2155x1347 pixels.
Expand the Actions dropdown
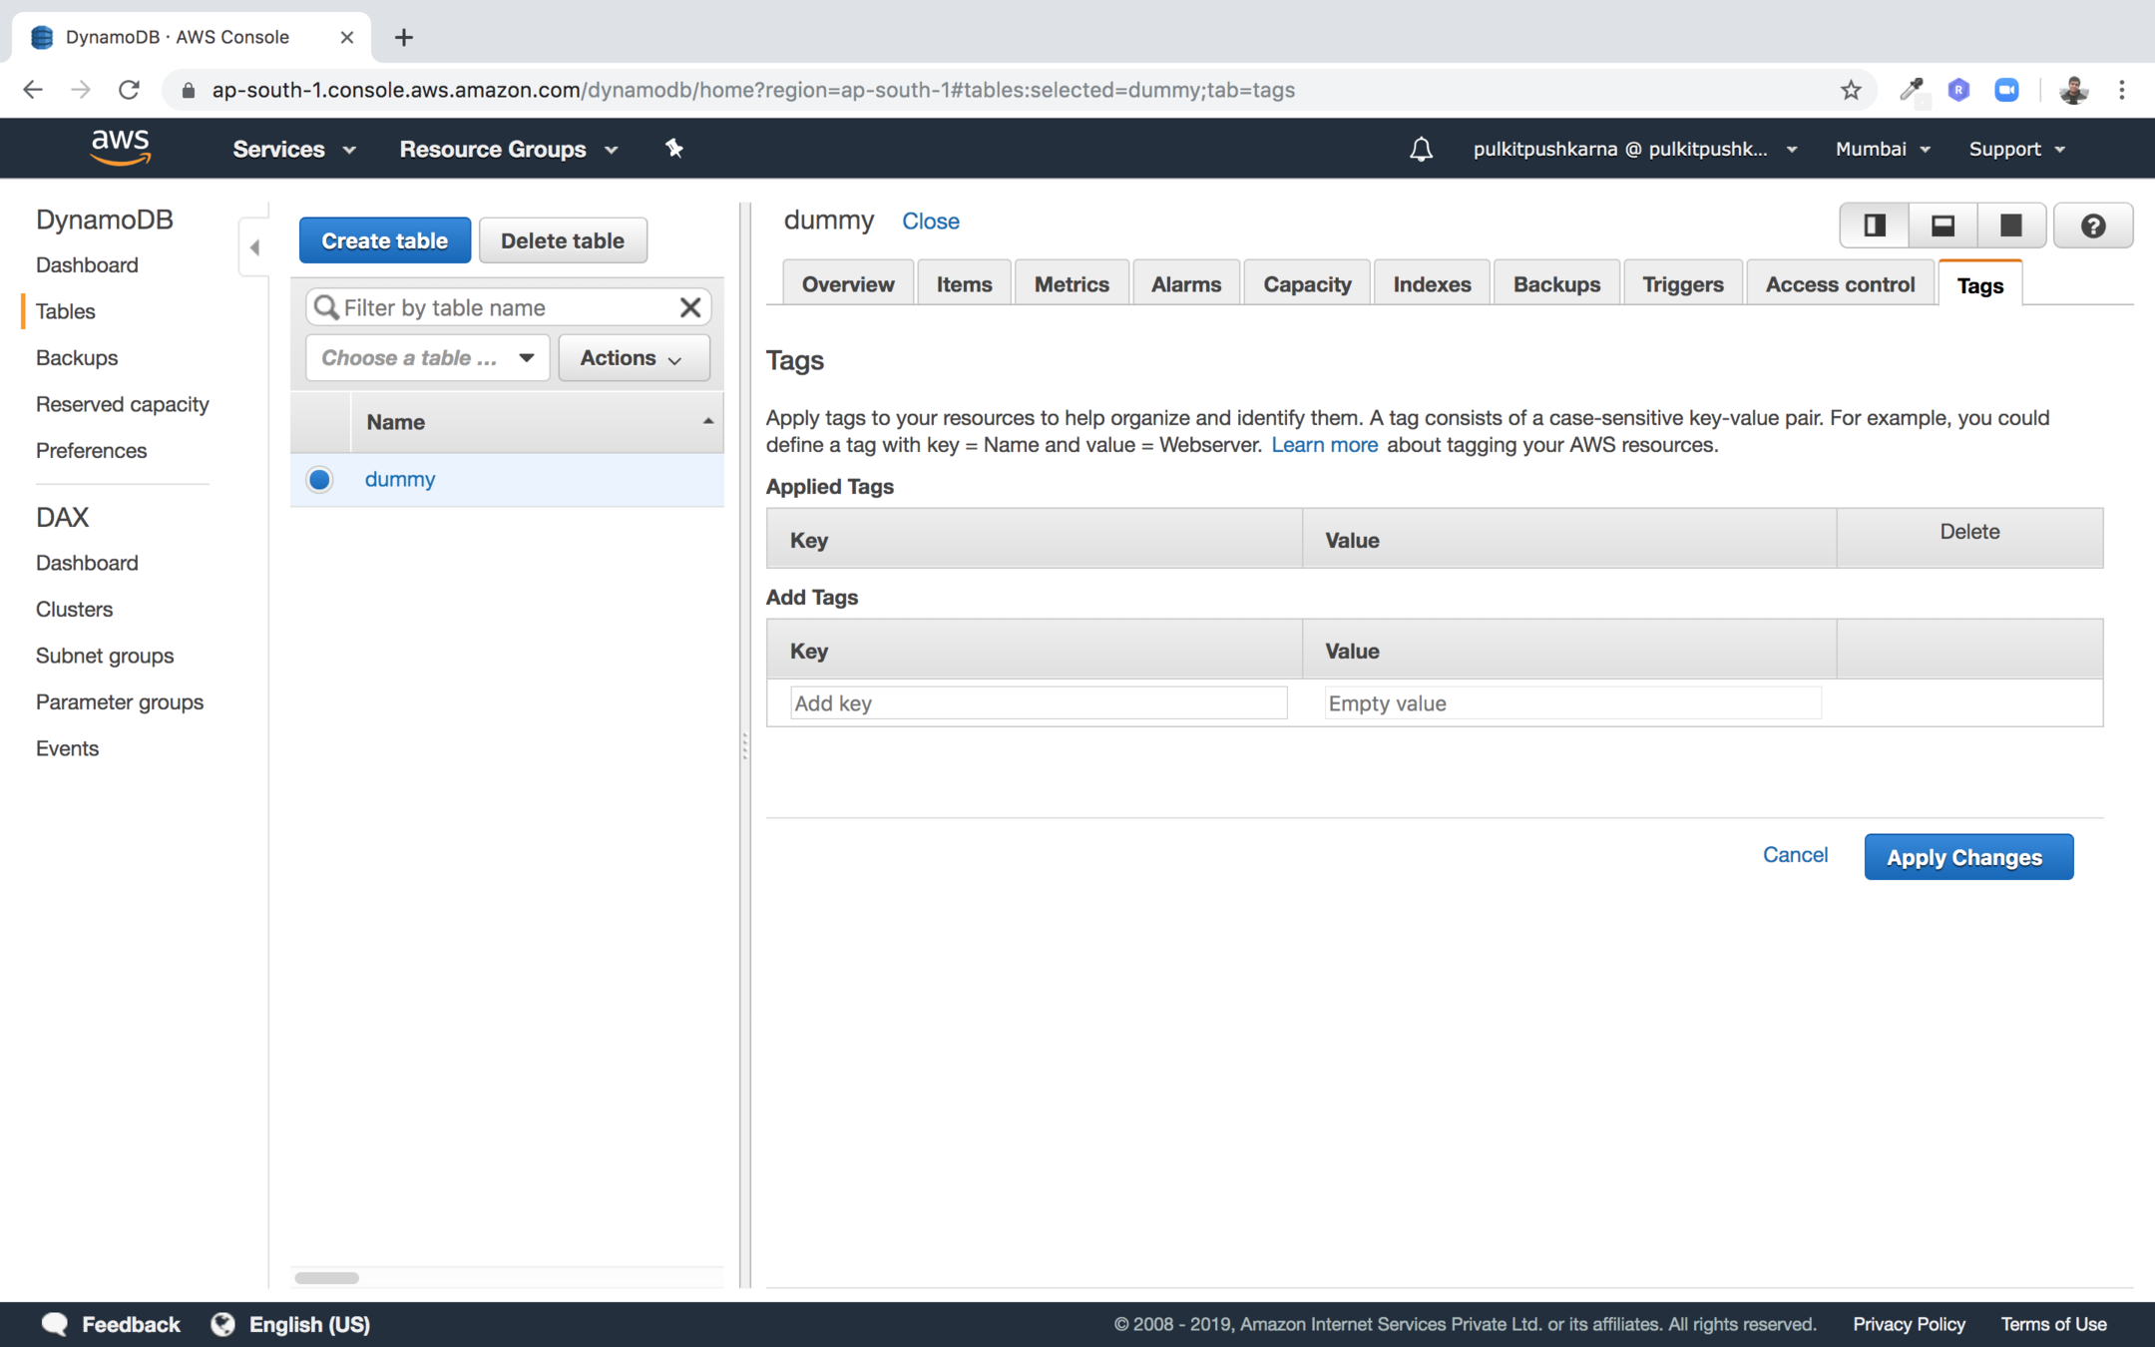(633, 358)
